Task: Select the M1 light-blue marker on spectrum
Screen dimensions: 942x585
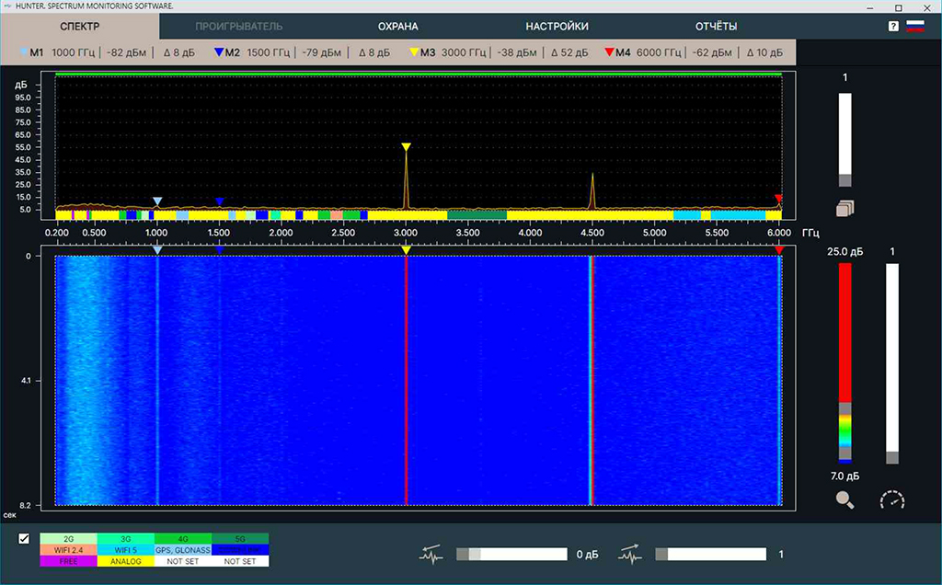Action: 157,201
